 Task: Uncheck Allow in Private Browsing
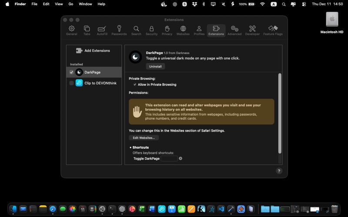point(135,85)
